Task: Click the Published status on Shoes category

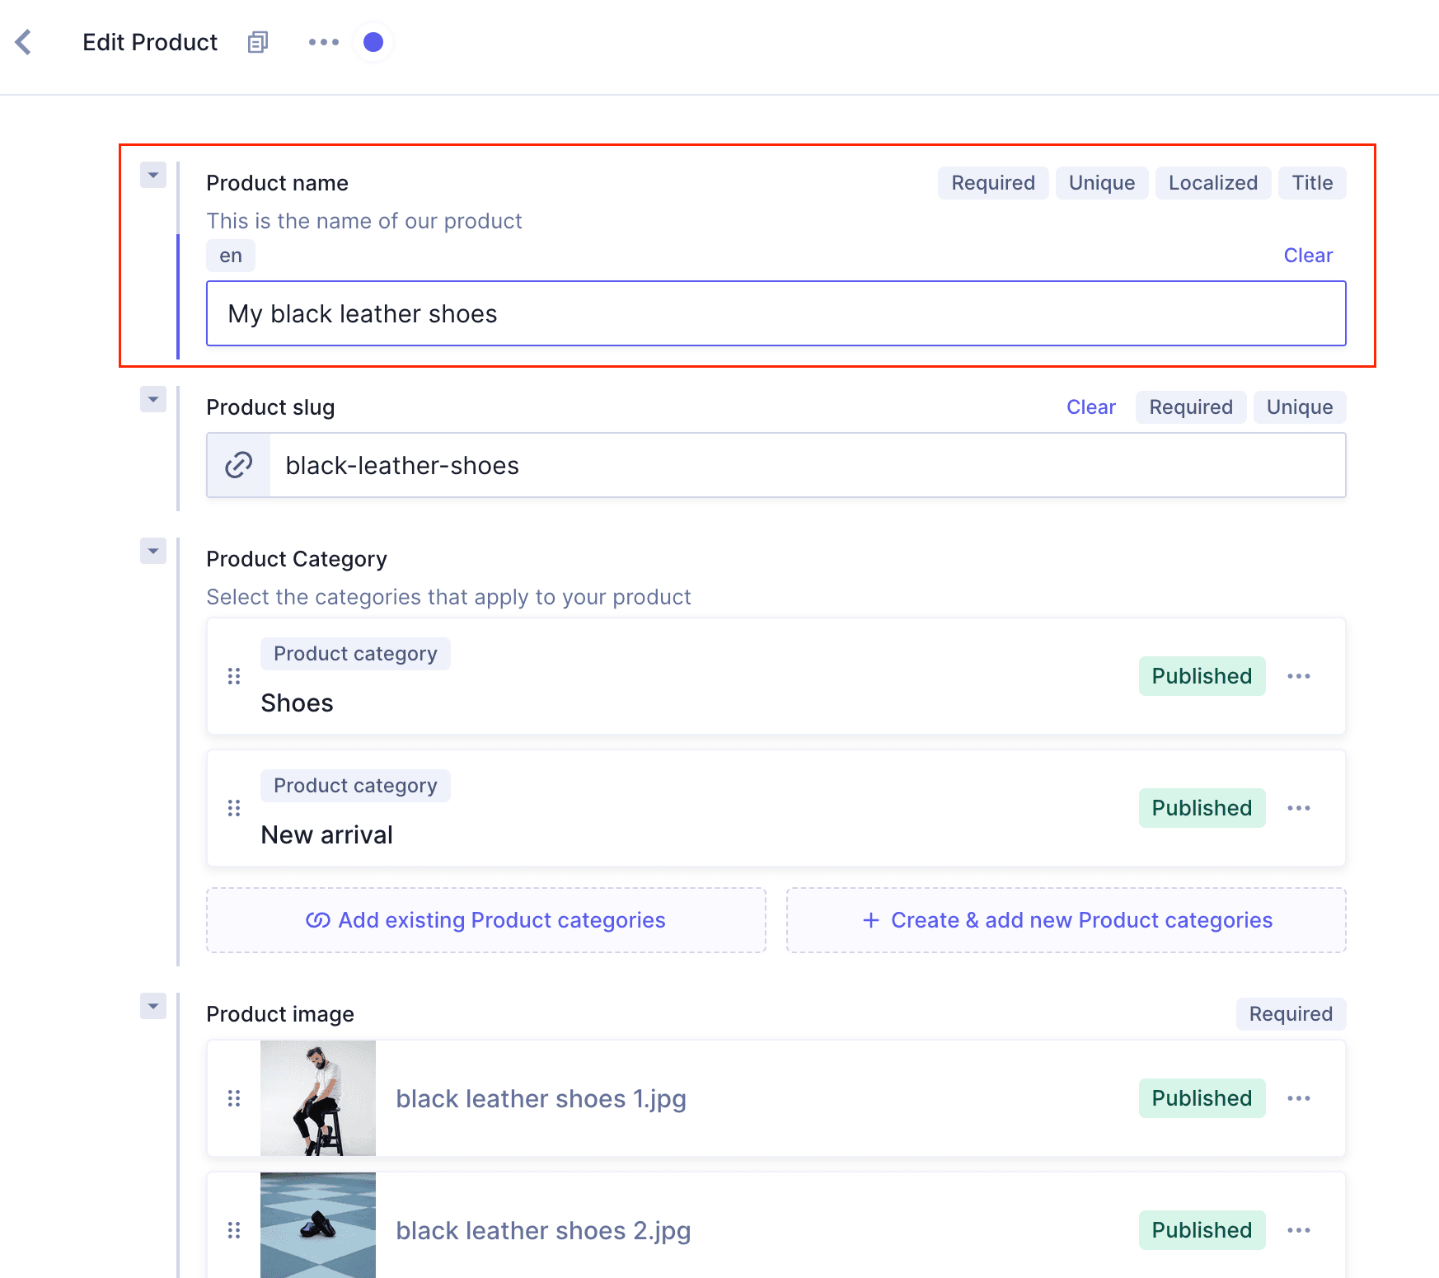Action: point(1202,675)
